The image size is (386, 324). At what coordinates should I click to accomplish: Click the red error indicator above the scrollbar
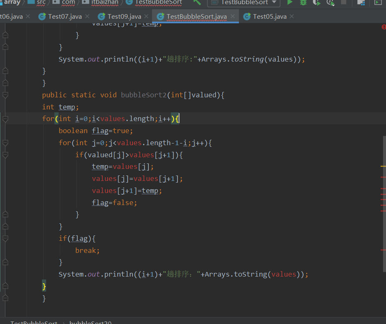pos(384,27)
